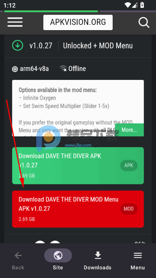Click the page loading progress bar
The height and width of the screenshot is (278, 156).
[x=51, y=12]
